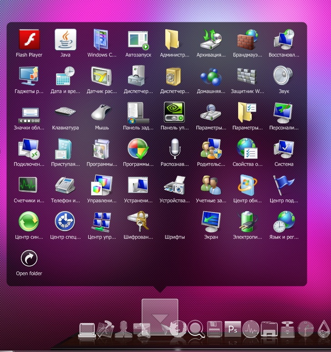Open Распознавание speech microphone icon
The image size is (331, 352).
click(174, 149)
